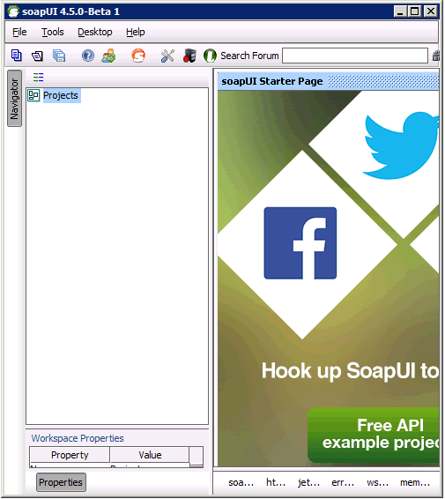Click the server icon with red dot
445x499 pixels.
pyautogui.click(x=189, y=56)
